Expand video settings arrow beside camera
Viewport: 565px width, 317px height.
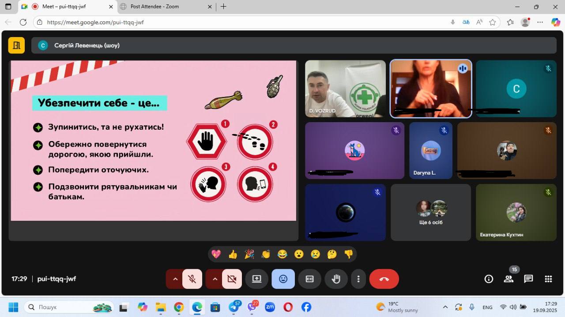coord(215,279)
